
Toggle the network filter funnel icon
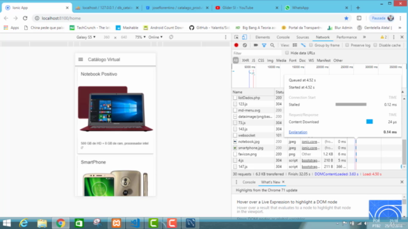point(264,45)
